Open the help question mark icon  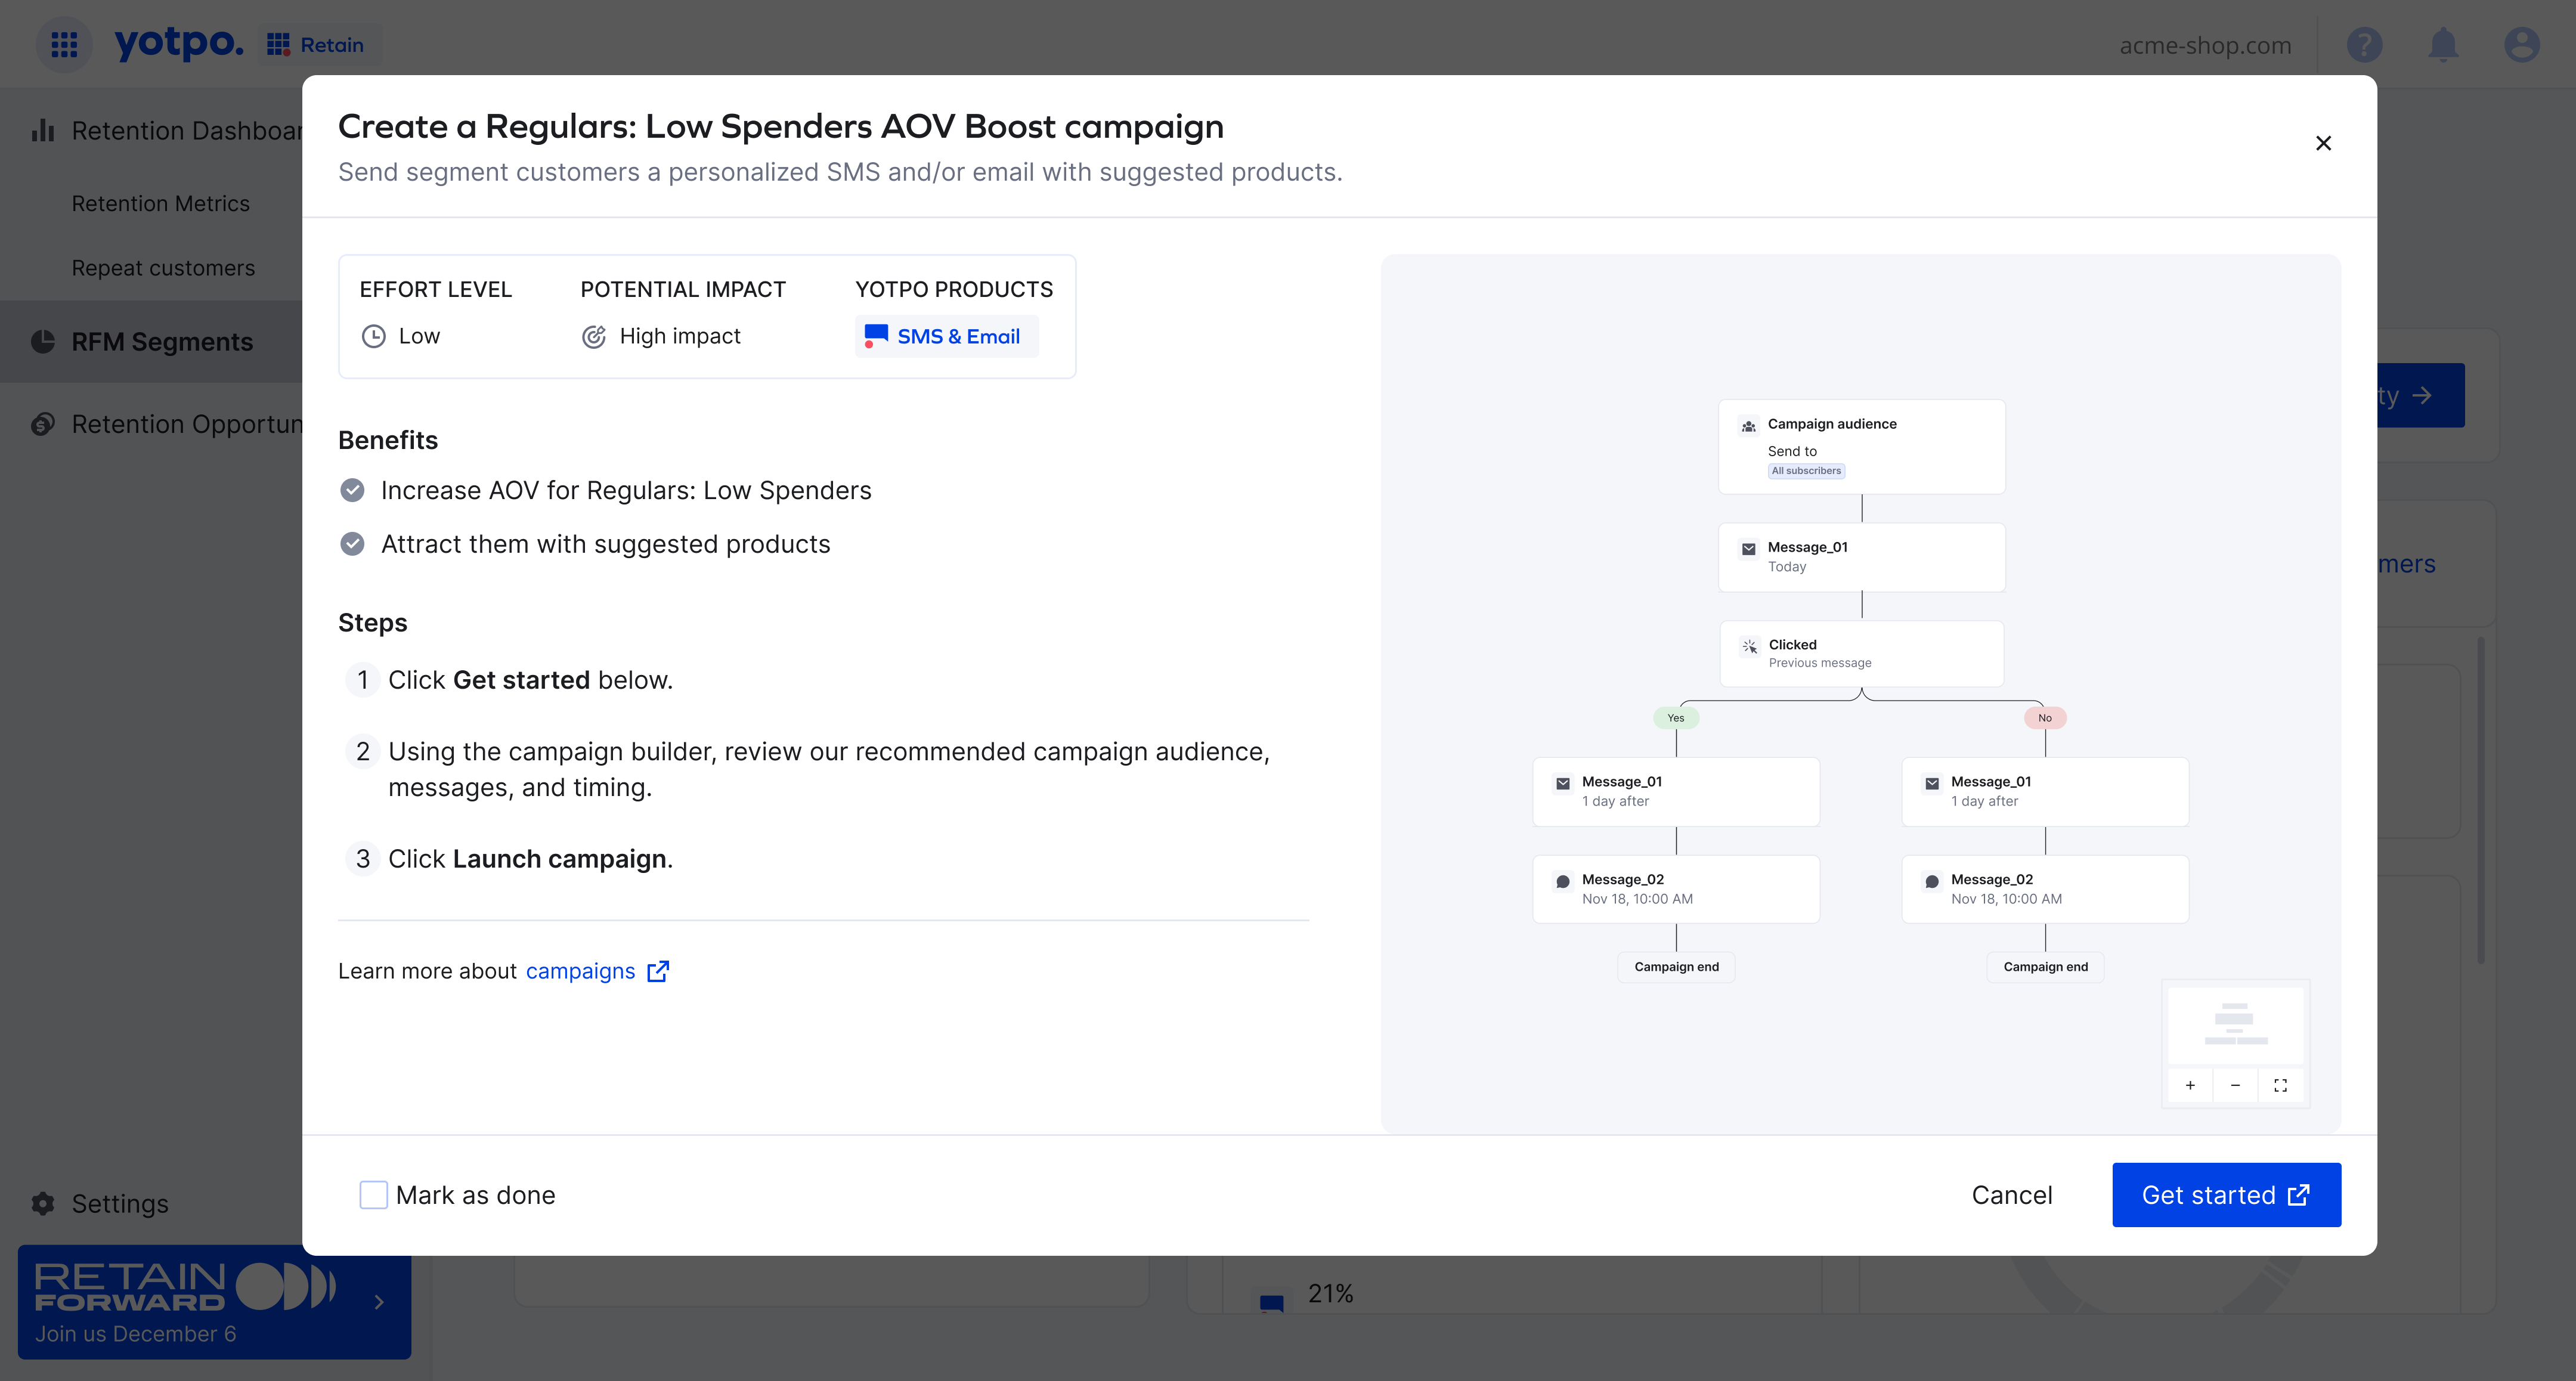2364,45
